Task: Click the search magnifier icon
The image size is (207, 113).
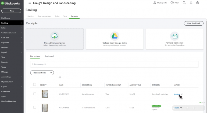Action: click(x=184, y=3)
